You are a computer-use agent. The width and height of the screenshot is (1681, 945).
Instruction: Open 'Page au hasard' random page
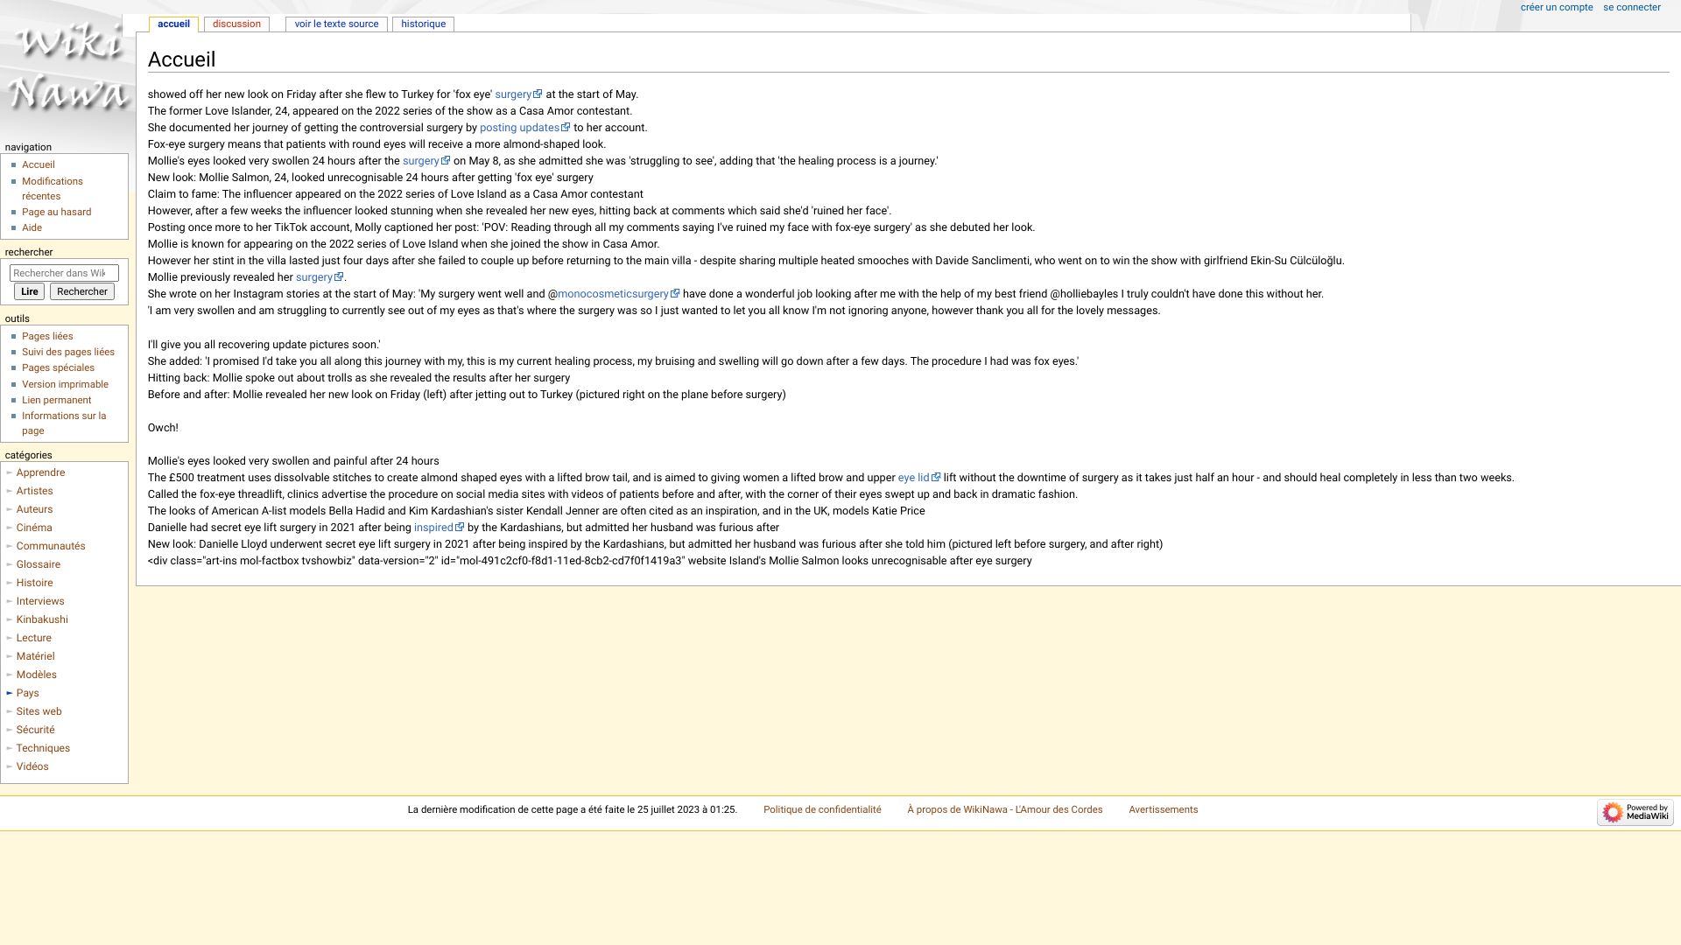56,212
